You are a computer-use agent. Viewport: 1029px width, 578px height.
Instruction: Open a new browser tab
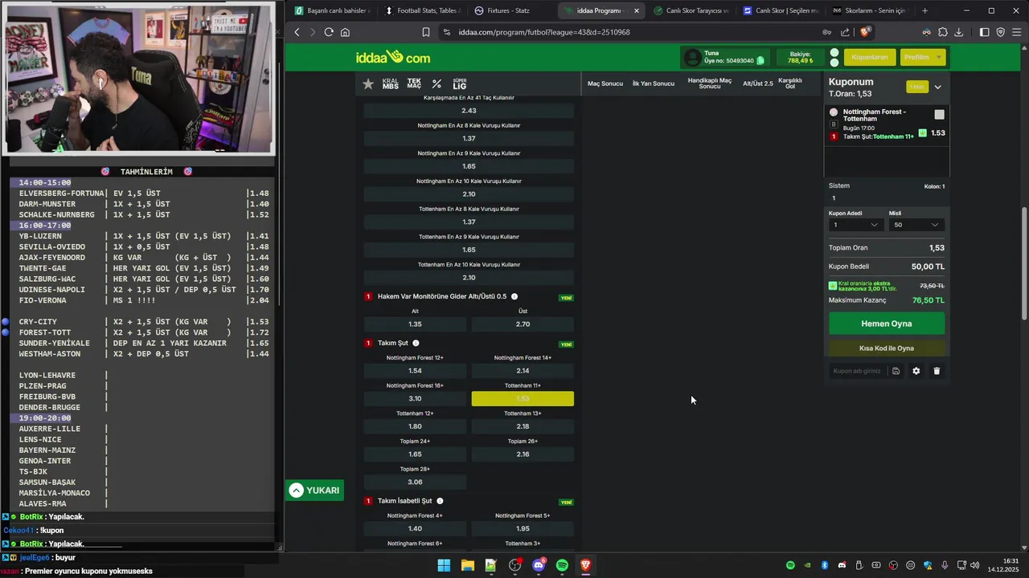tap(924, 10)
